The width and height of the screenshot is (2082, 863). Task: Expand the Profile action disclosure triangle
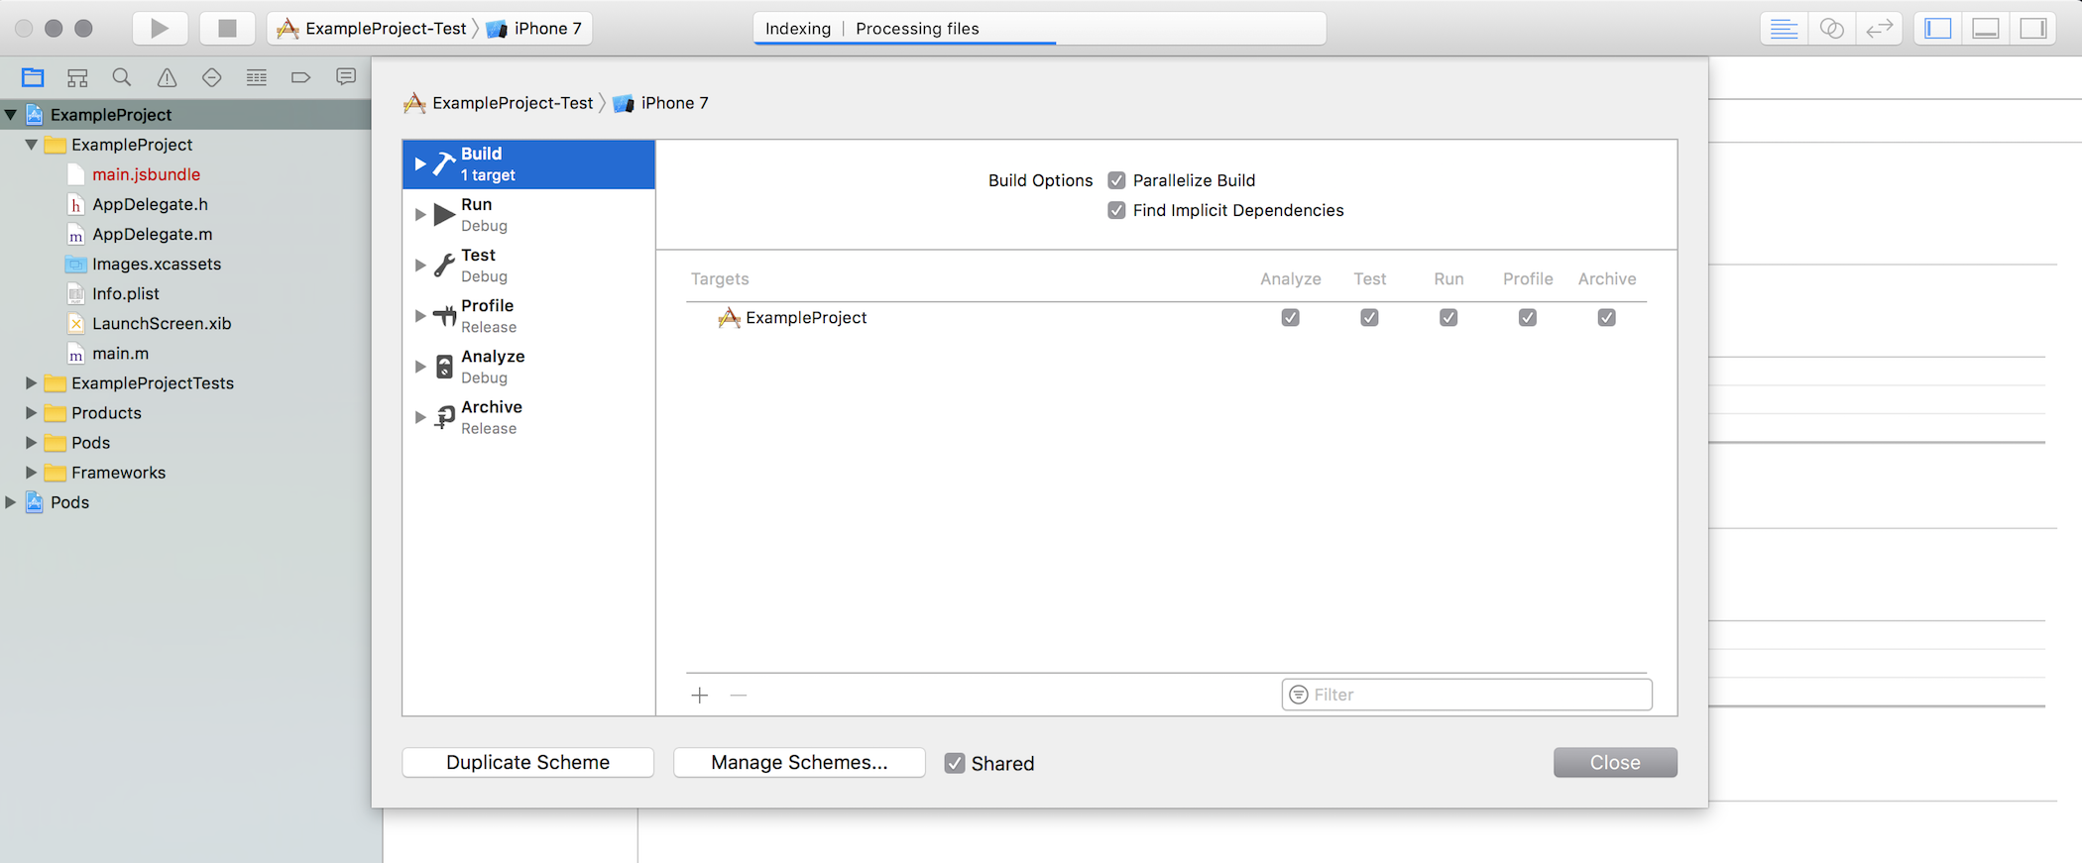[420, 315]
